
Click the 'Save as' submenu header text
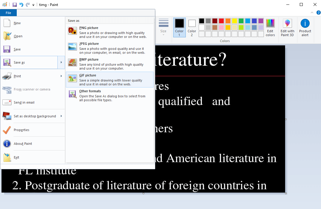74,21
